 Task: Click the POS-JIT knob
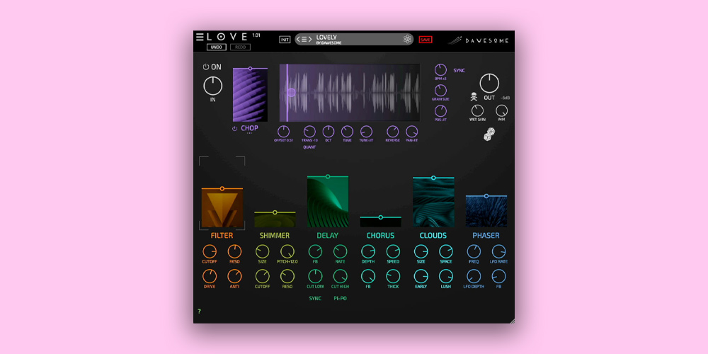[440, 111]
